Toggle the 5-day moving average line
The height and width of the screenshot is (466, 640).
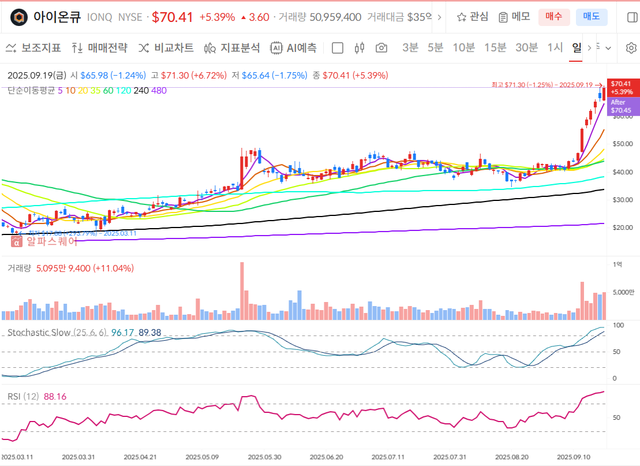click(60, 91)
